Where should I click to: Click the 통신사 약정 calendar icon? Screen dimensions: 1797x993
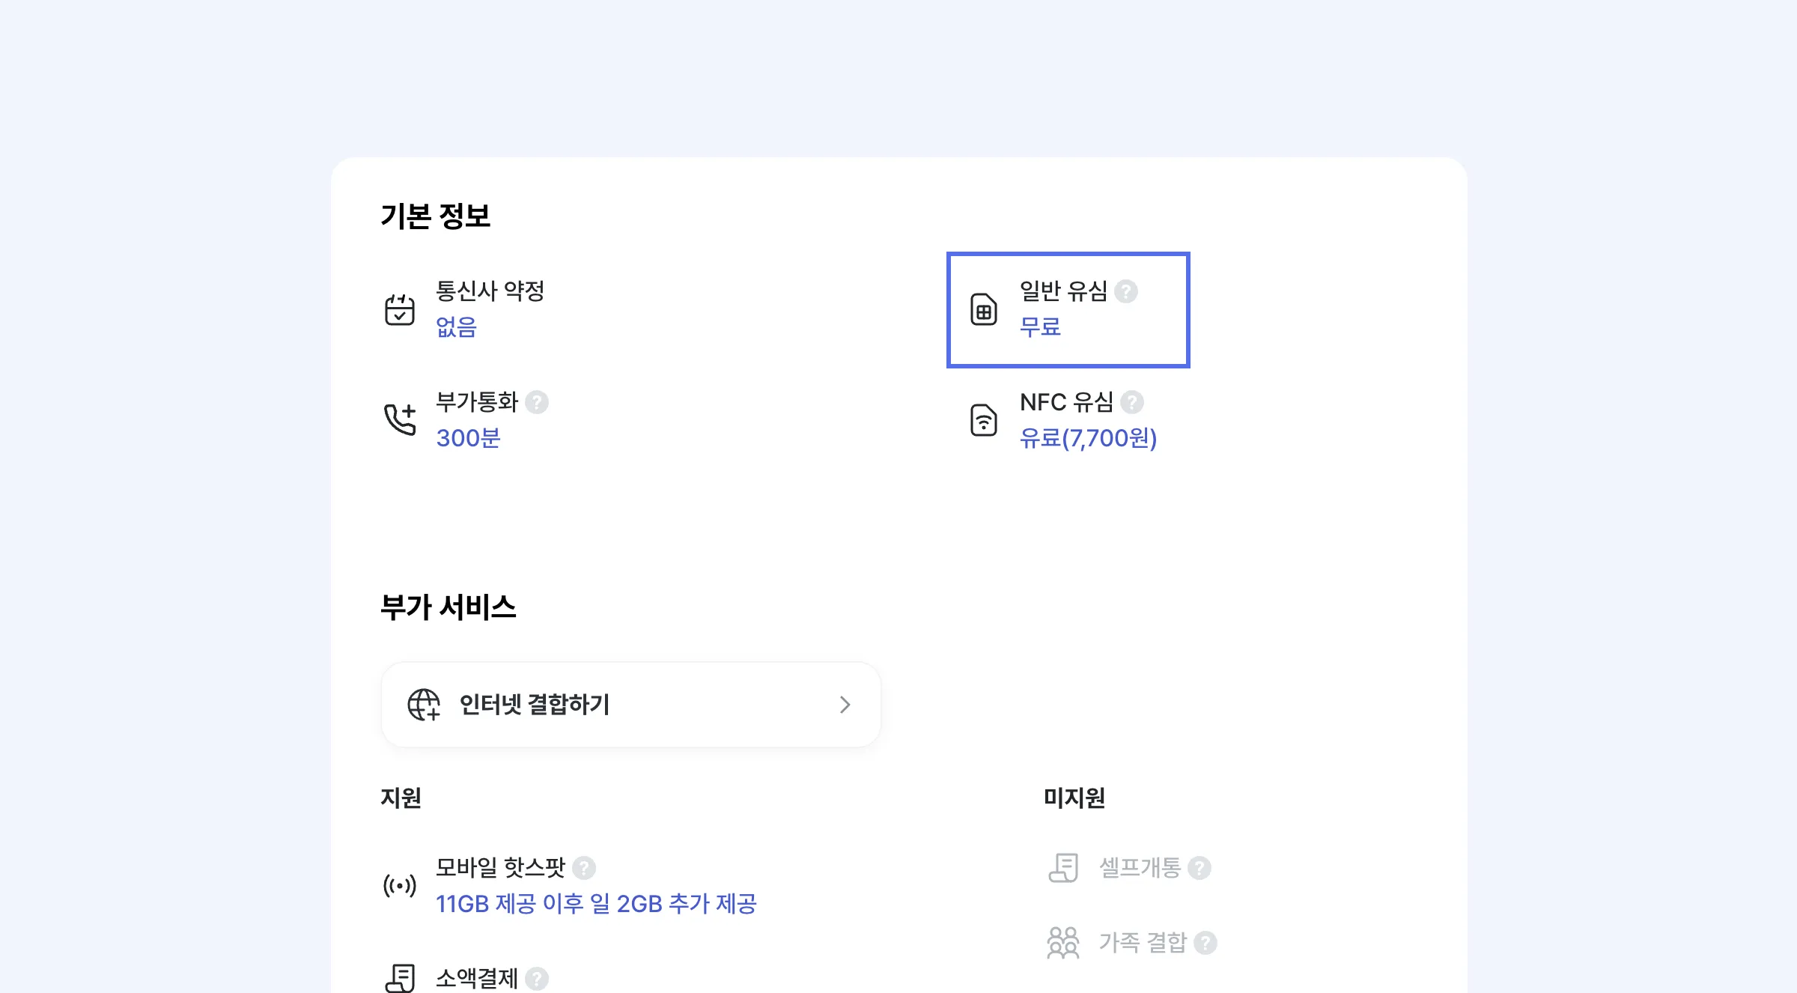point(400,309)
